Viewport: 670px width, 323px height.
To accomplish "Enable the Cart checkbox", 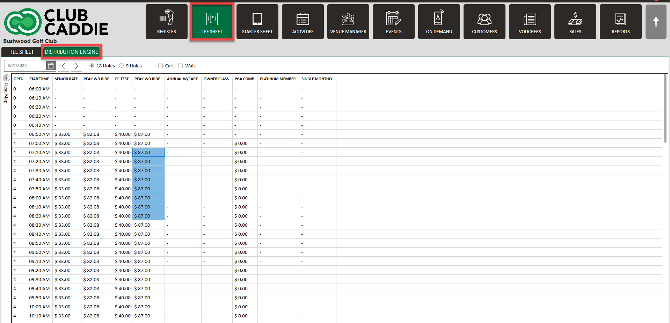I will [x=161, y=66].
